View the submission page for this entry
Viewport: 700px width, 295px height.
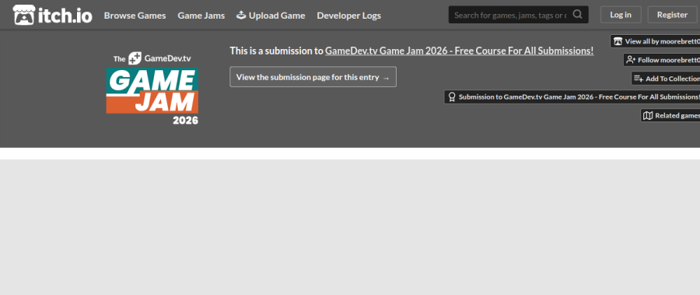313,77
